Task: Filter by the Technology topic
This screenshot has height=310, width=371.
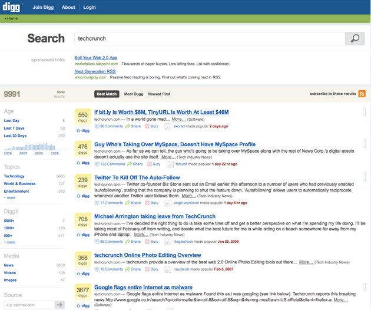Action: [14, 176]
